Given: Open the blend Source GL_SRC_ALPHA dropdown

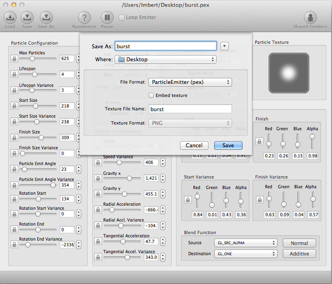Looking at the screenshot, I should tap(245, 243).
